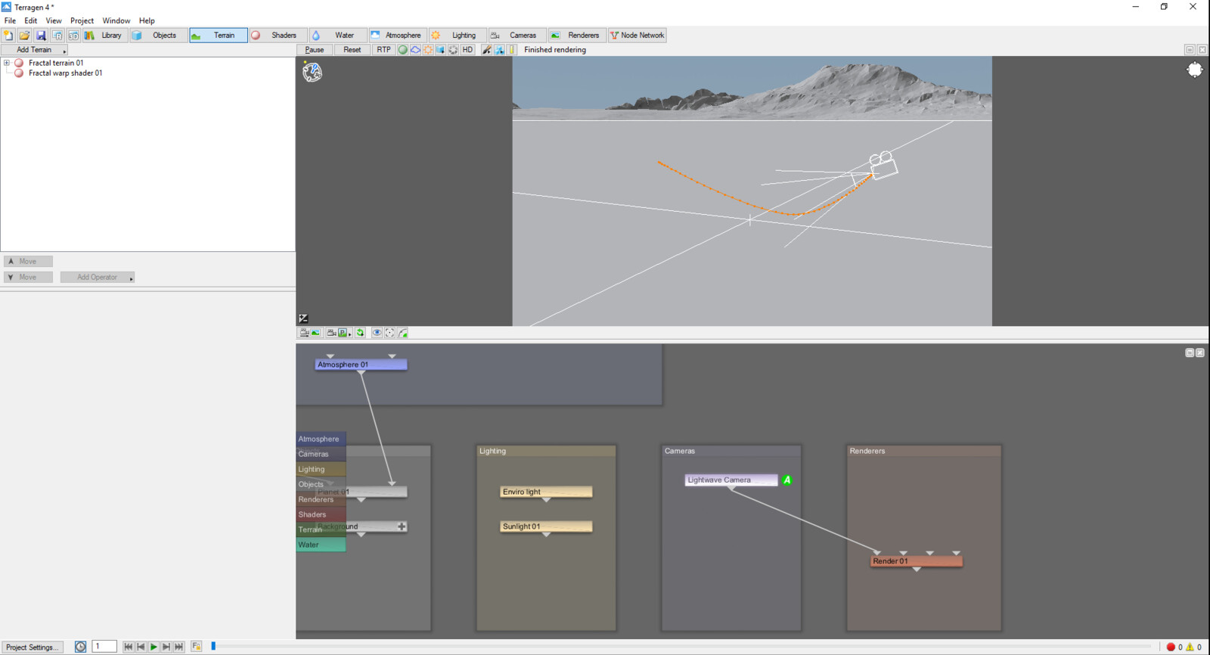Viewport: 1210px width, 655px height.
Task: Open the Add Operator dropdown
Action: [x=98, y=278]
